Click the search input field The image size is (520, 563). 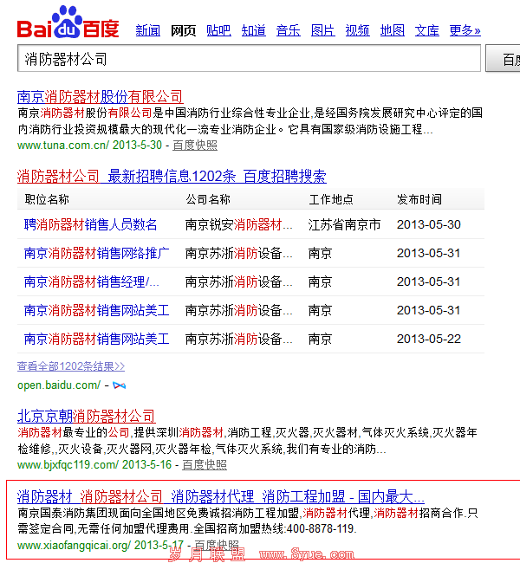(249, 59)
